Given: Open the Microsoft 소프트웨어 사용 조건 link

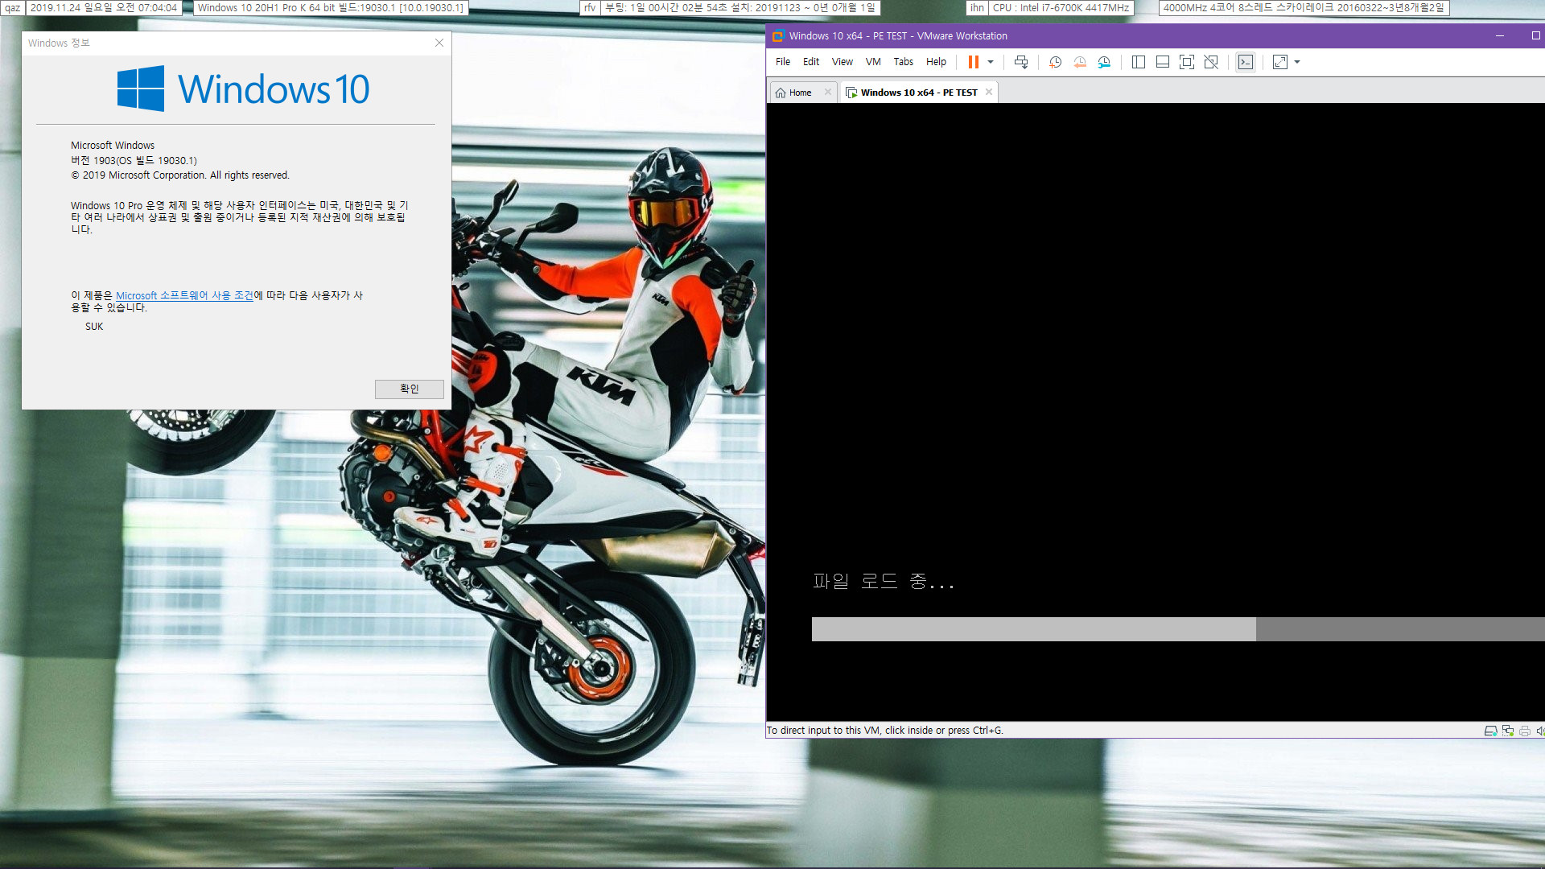Looking at the screenshot, I should click(x=184, y=295).
